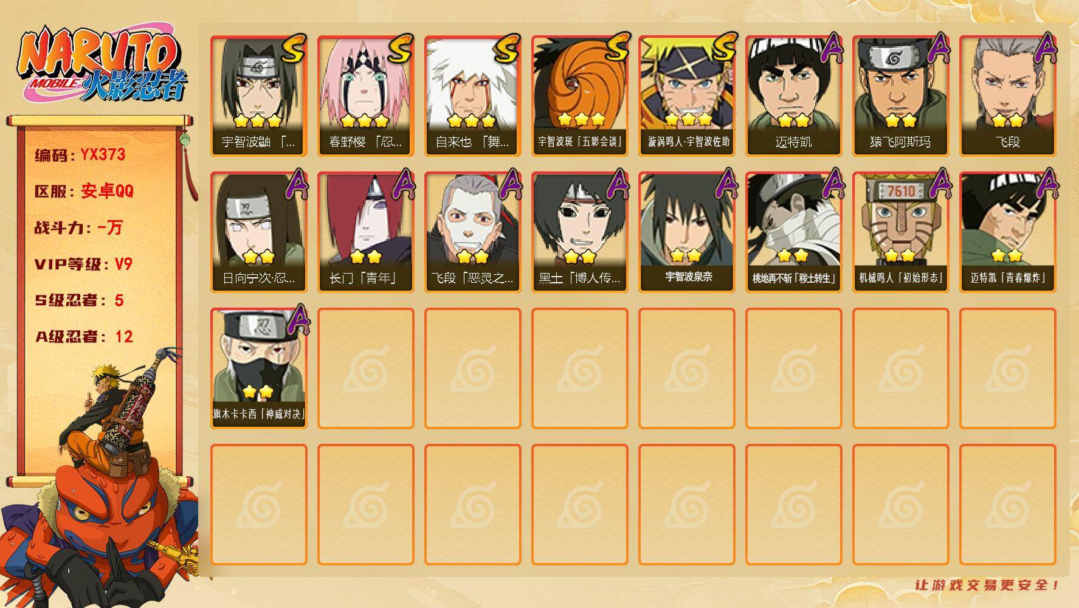Screen dimensions: 1079x608
Task: Click the 长门「青年」red-haired card
Action: [366, 232]
